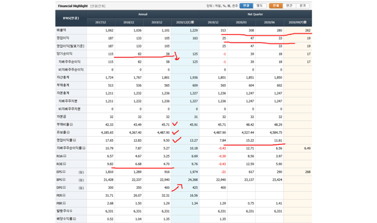This screenshot has height=223, width=377.
Task: Click the 당기순이익 row label
Action: coord(64,54)
